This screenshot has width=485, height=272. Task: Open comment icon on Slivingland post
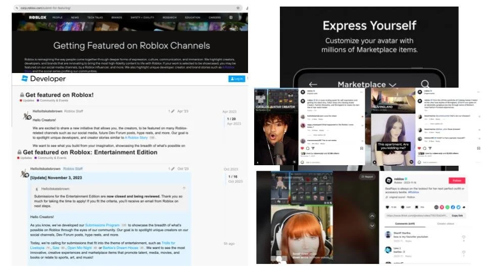tap(424, 148)
